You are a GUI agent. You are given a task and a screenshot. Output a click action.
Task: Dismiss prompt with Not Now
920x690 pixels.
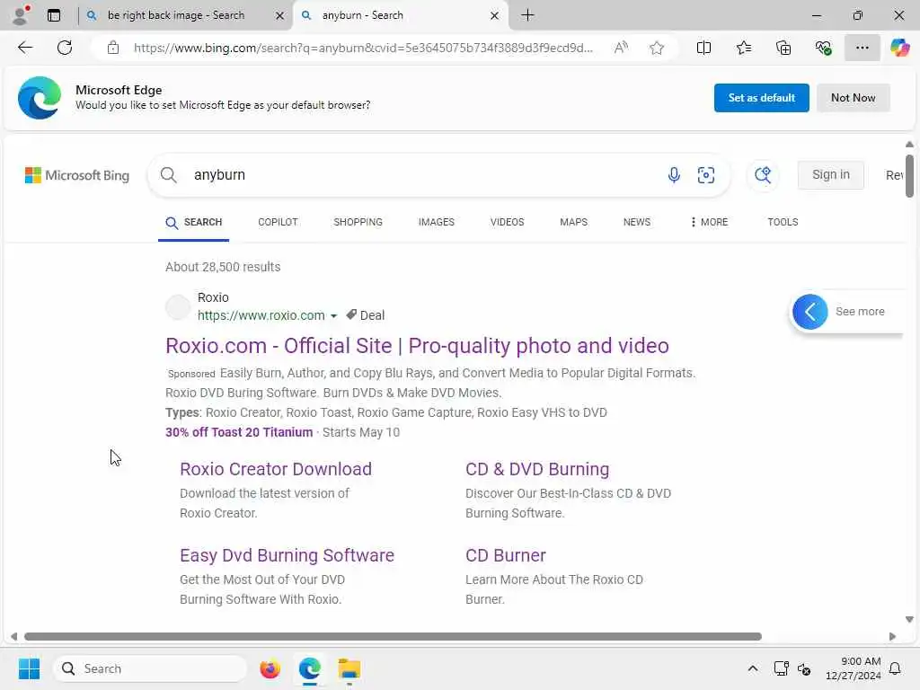pyautogui.click(x=854, y=98)
